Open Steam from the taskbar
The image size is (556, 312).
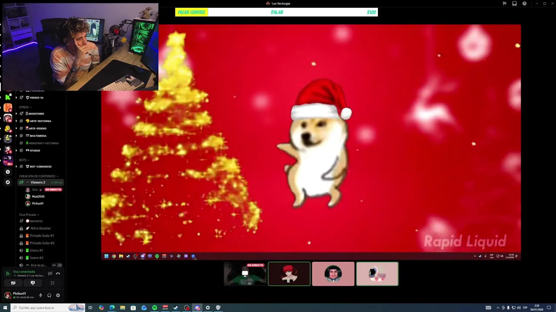click(x=175, y=308)
